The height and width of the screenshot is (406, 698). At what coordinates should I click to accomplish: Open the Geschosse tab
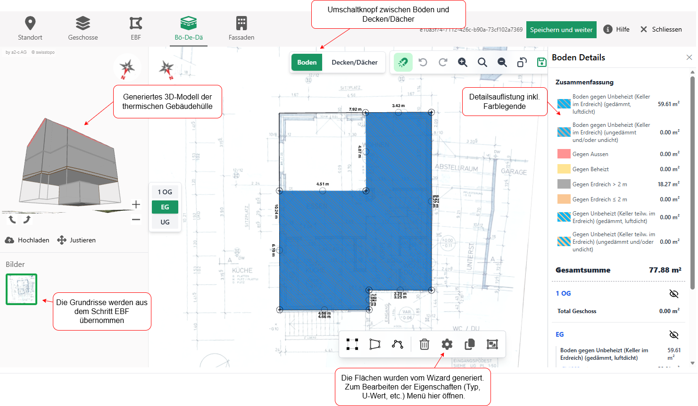click(83, 29)
